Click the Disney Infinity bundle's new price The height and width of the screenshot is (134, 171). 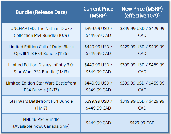coord(142,68)
